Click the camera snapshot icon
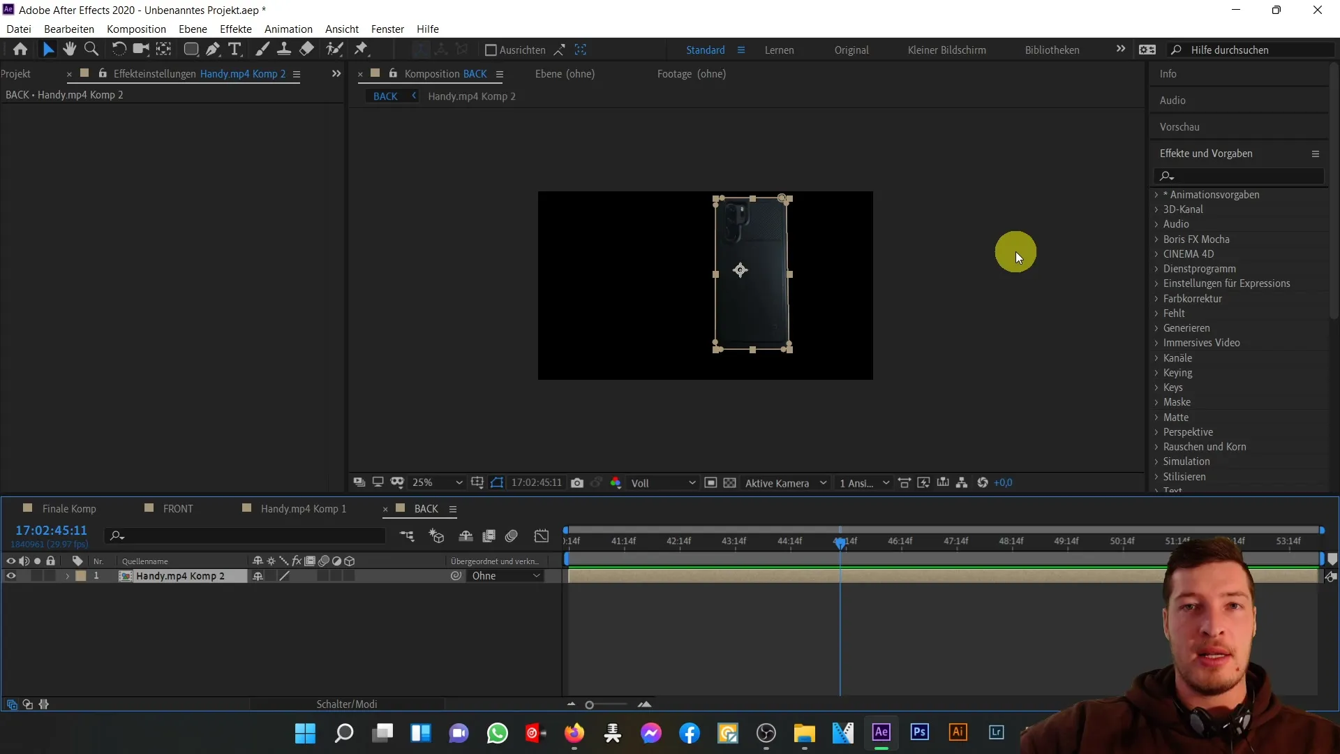Viewport: 1340px width, 754px height. [577, 482]
